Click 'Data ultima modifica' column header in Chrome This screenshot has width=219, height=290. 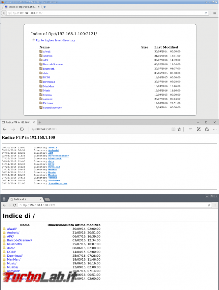pos(83,225)
